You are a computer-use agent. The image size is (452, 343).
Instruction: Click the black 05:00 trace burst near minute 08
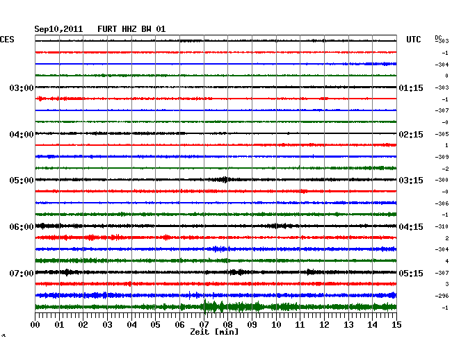[223, 180]
